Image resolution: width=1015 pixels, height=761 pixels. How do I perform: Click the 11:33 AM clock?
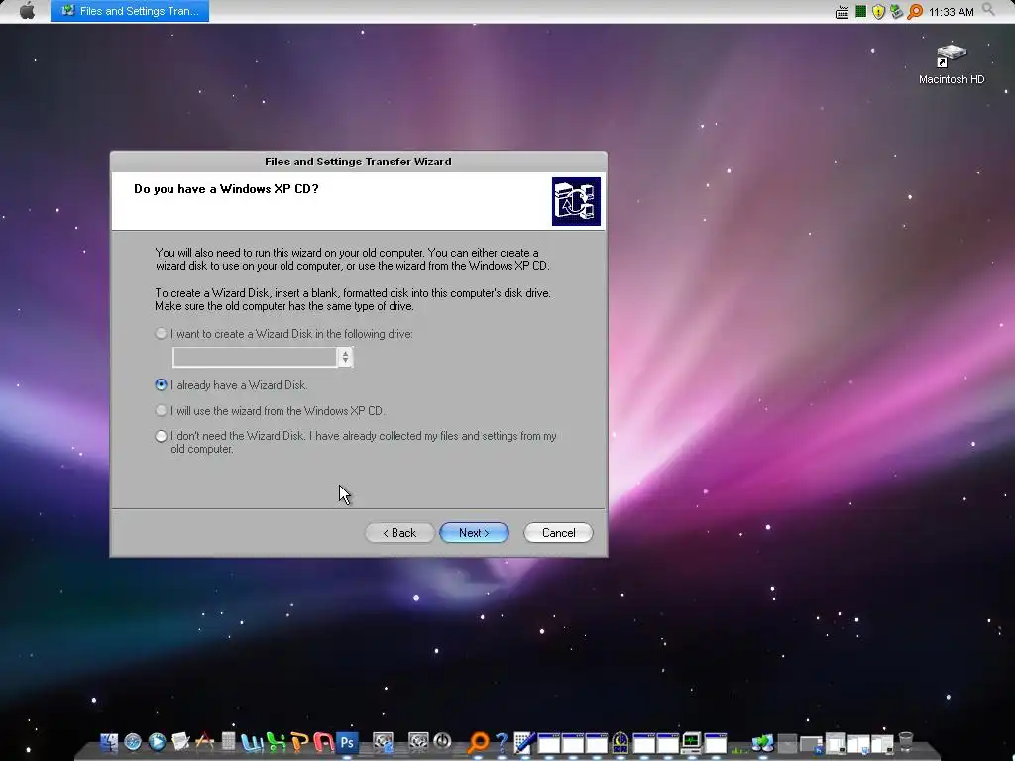pos(951,12)
